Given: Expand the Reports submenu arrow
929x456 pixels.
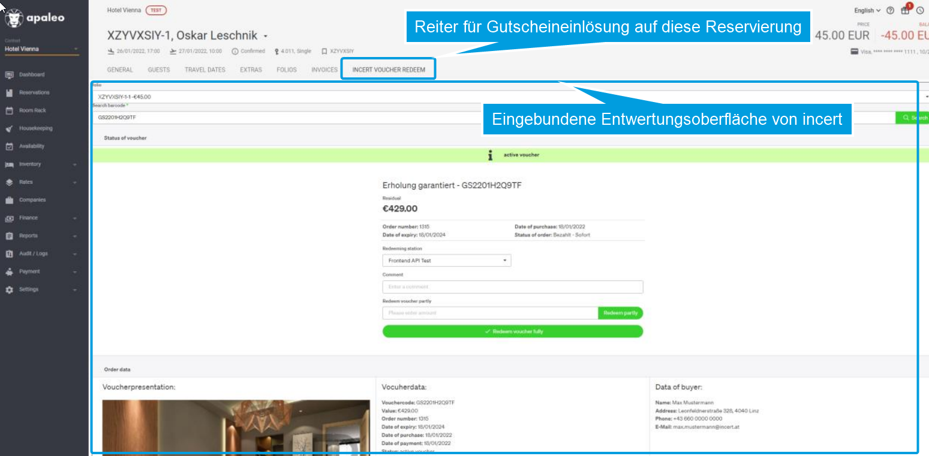Looking at the screenshot, I should pyautogui.click(x=75, y=236).
